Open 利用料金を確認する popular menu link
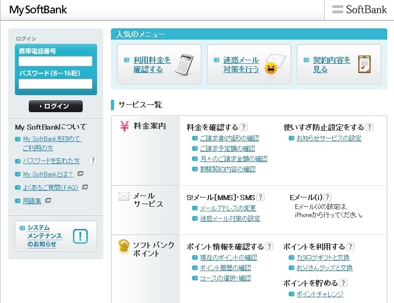This screenshot has width=394, height=303. pos(152,64)
